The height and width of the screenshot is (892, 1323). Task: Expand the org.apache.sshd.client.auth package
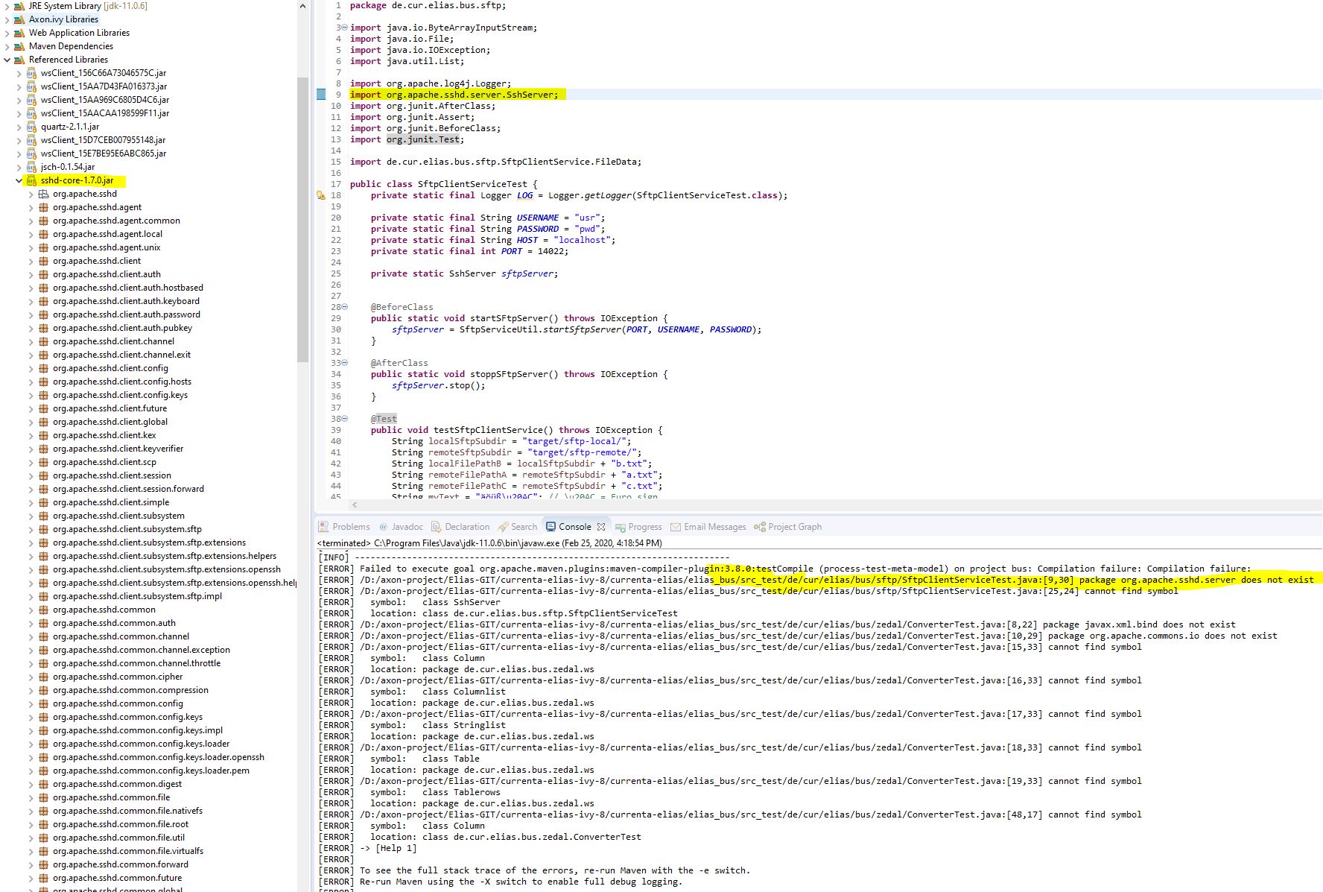click(31, 274)
